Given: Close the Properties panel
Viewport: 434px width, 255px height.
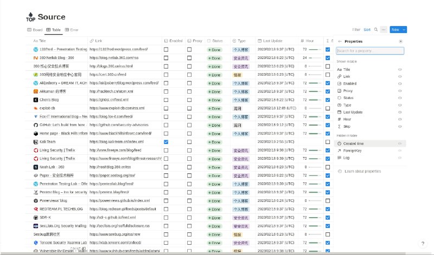Looking at the screenshot, I should pyautogui.click(x=400, y=42).
